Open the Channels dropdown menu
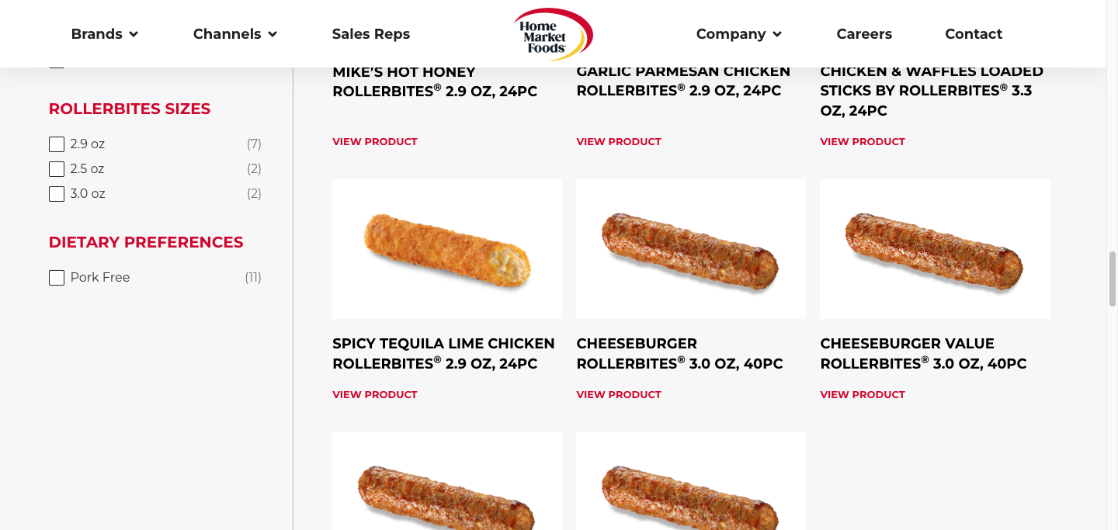 234,34
